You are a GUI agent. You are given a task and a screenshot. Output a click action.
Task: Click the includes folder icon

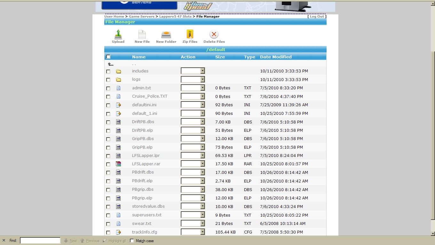(x=118, y=71)
